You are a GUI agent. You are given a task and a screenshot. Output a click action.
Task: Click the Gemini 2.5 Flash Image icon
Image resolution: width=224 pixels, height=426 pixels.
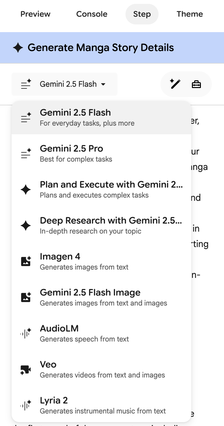click(26, 297)
